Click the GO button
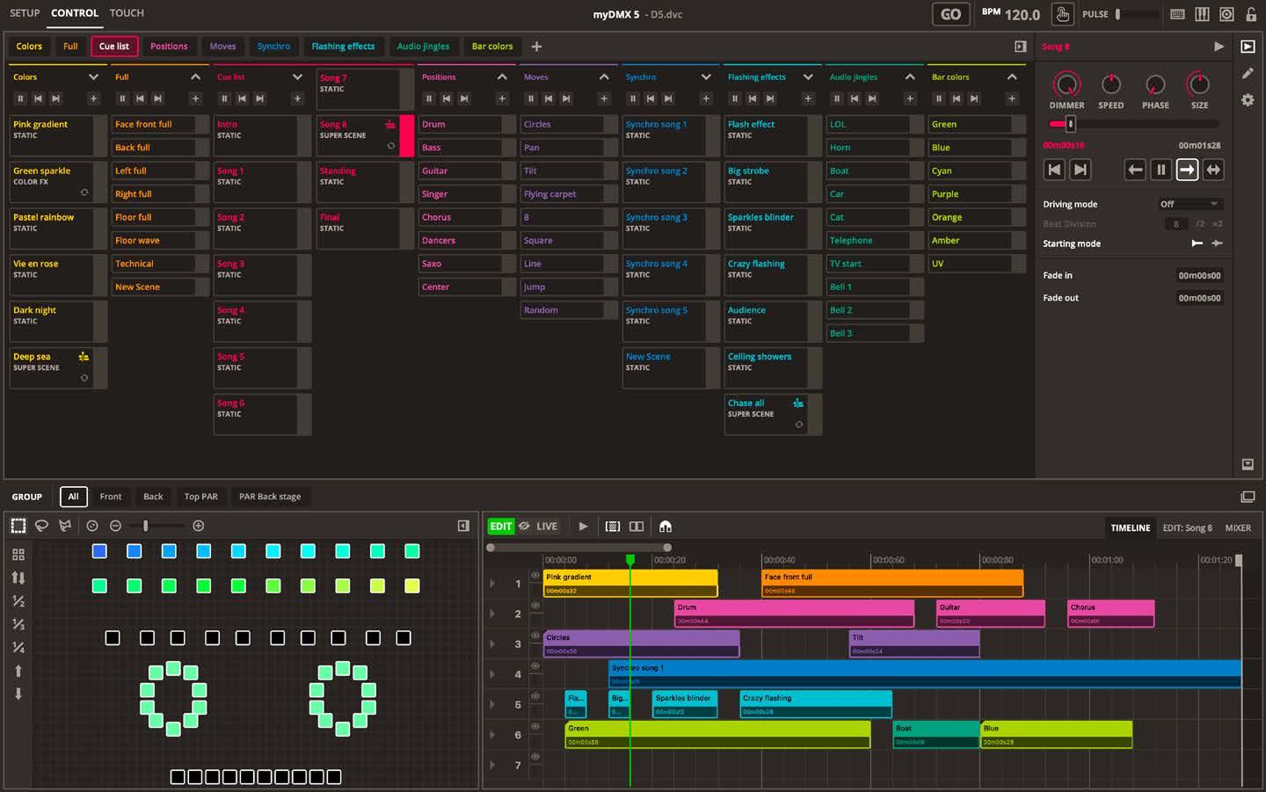 pos(951,14)
